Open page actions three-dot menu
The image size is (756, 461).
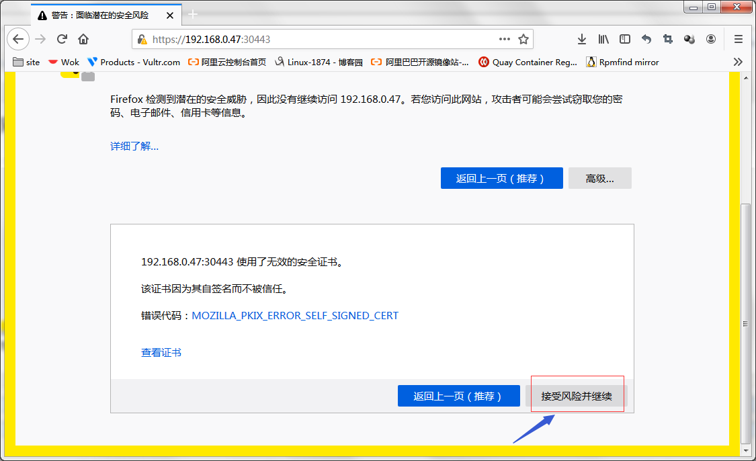pyautogui.click(x=504, y=39)
